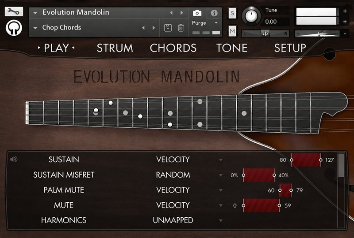
Task: Expand the Palm Mute Velocity dropdown
Action: 220,190
